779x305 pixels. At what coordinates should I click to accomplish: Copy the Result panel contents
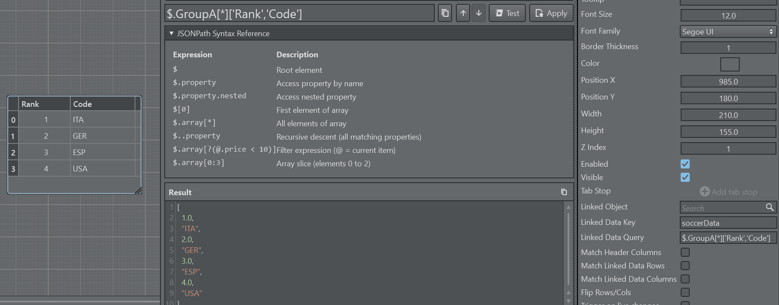[x=564, y=192]
